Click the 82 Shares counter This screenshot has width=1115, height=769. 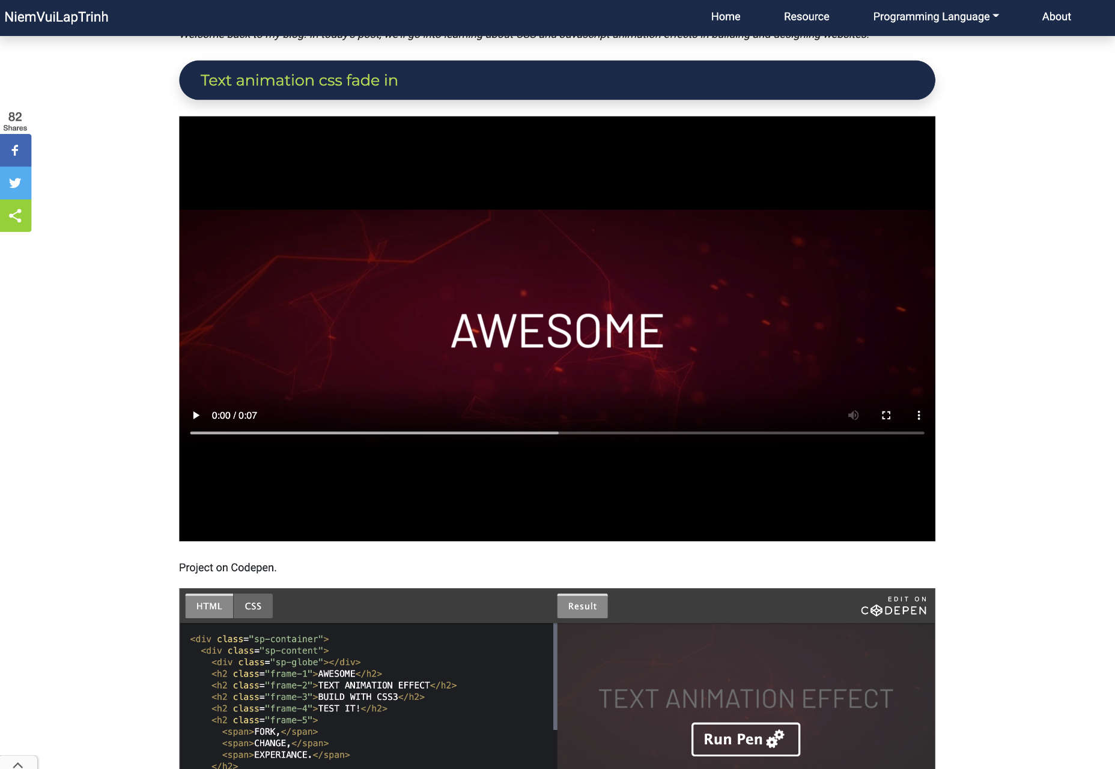pos(15,121)
